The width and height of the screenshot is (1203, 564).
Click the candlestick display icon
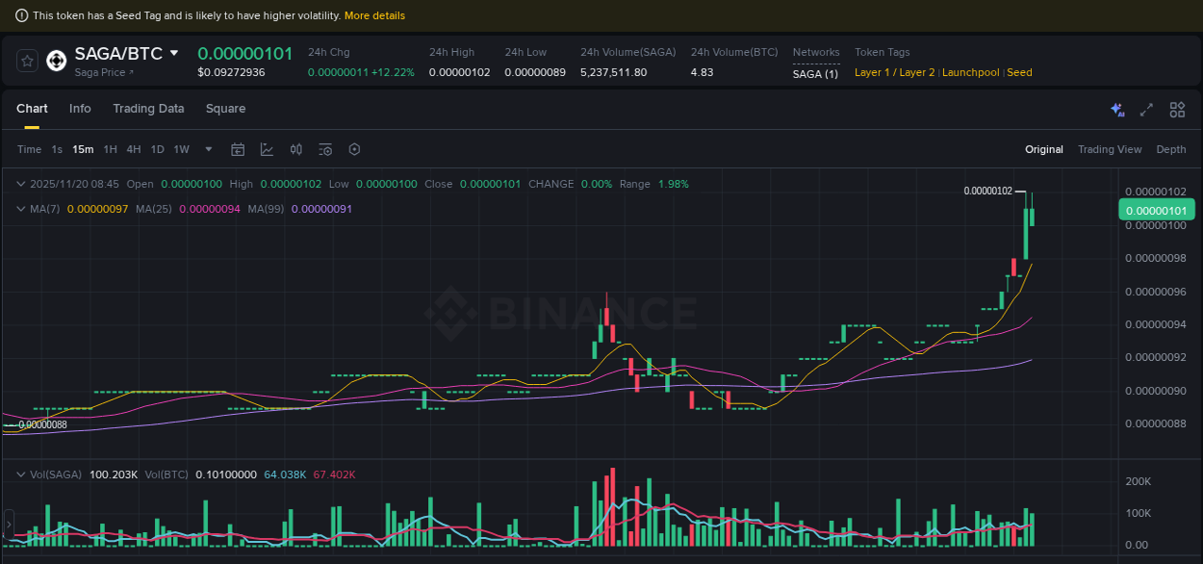pos(295,149)
